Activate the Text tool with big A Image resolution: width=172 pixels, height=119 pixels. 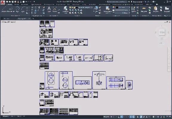tap(49, 9)
